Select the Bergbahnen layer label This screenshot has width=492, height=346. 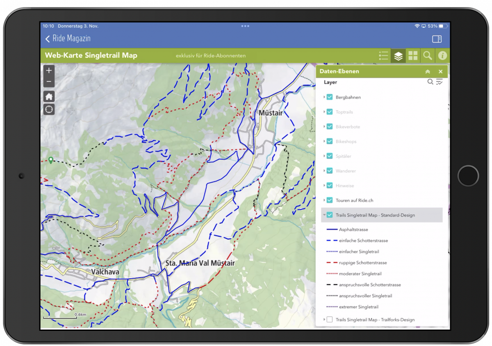pyautogui.click(x=348, y=98)
